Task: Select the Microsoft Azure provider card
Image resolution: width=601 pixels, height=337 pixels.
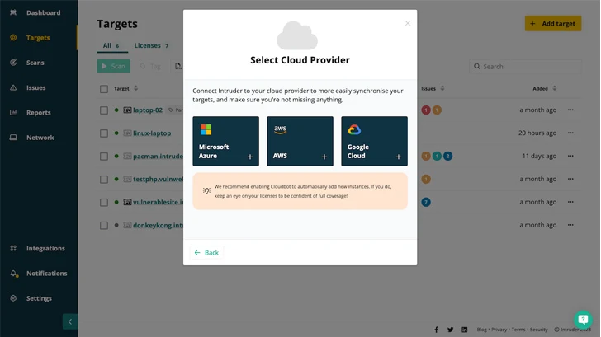Action: pyautogui.click(x=225, y=141)
